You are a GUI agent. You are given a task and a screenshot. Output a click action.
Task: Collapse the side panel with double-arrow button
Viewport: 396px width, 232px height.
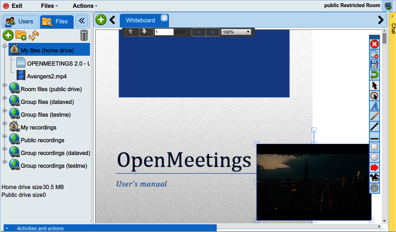81,21
